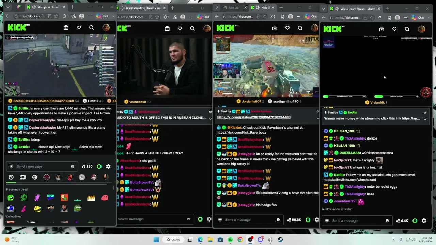
Task: Unmute the Hitta17 tab audio
Action: 257,7
